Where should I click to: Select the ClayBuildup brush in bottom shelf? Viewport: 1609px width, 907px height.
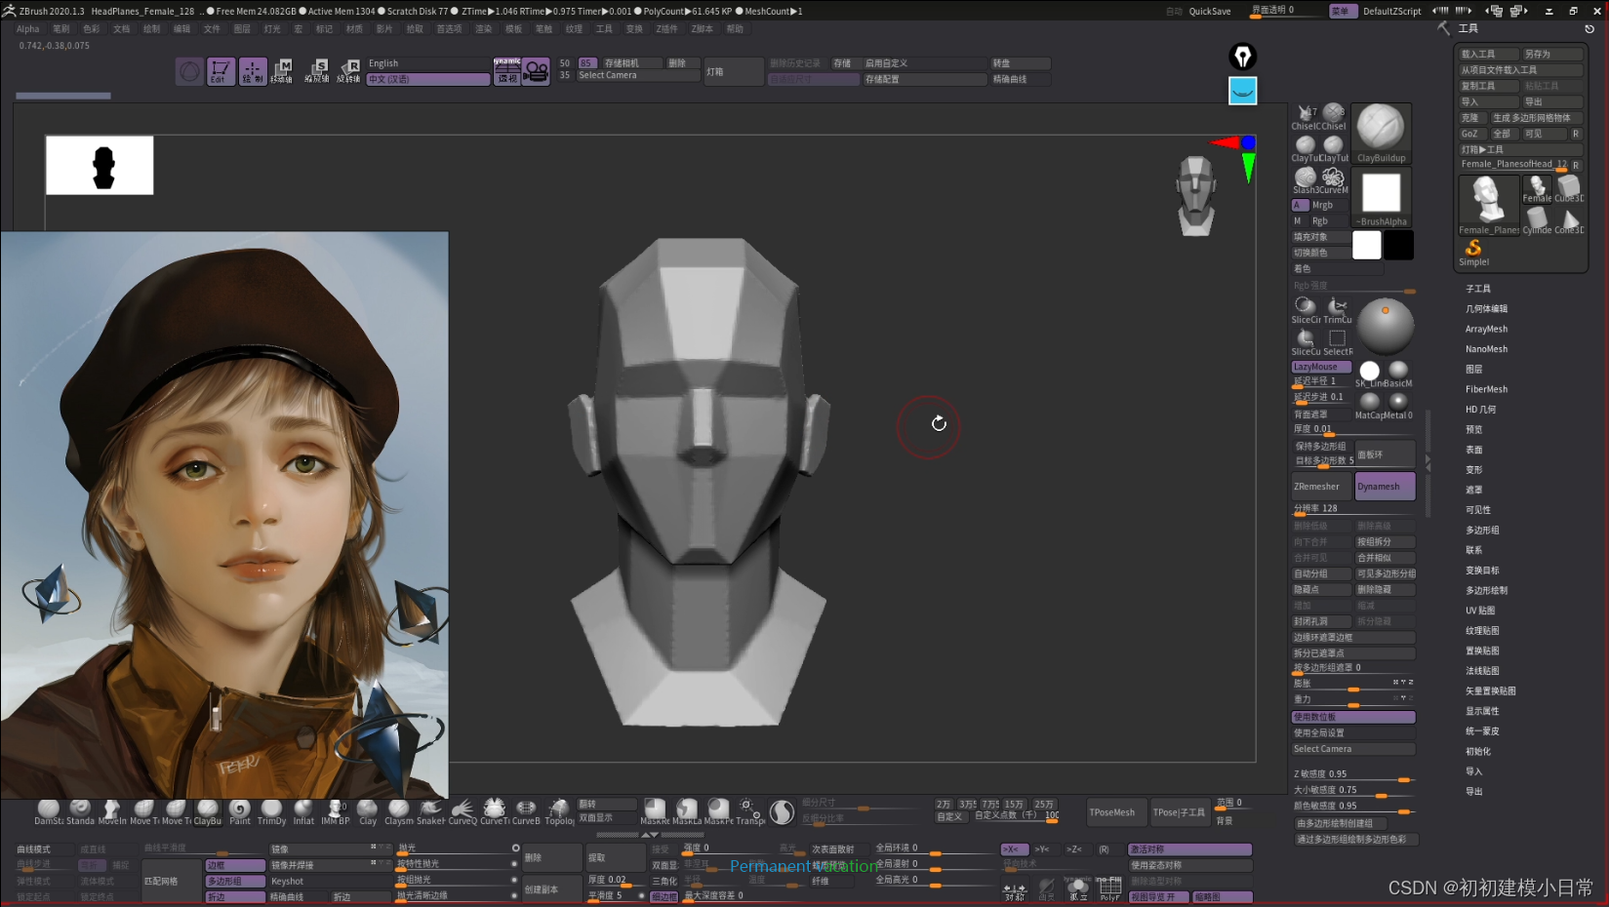point(208,809)
